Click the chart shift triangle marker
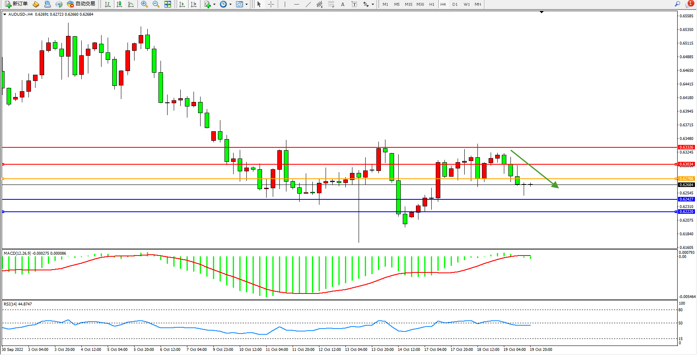This screenshot has height=355, width=697. coord(542,12)
